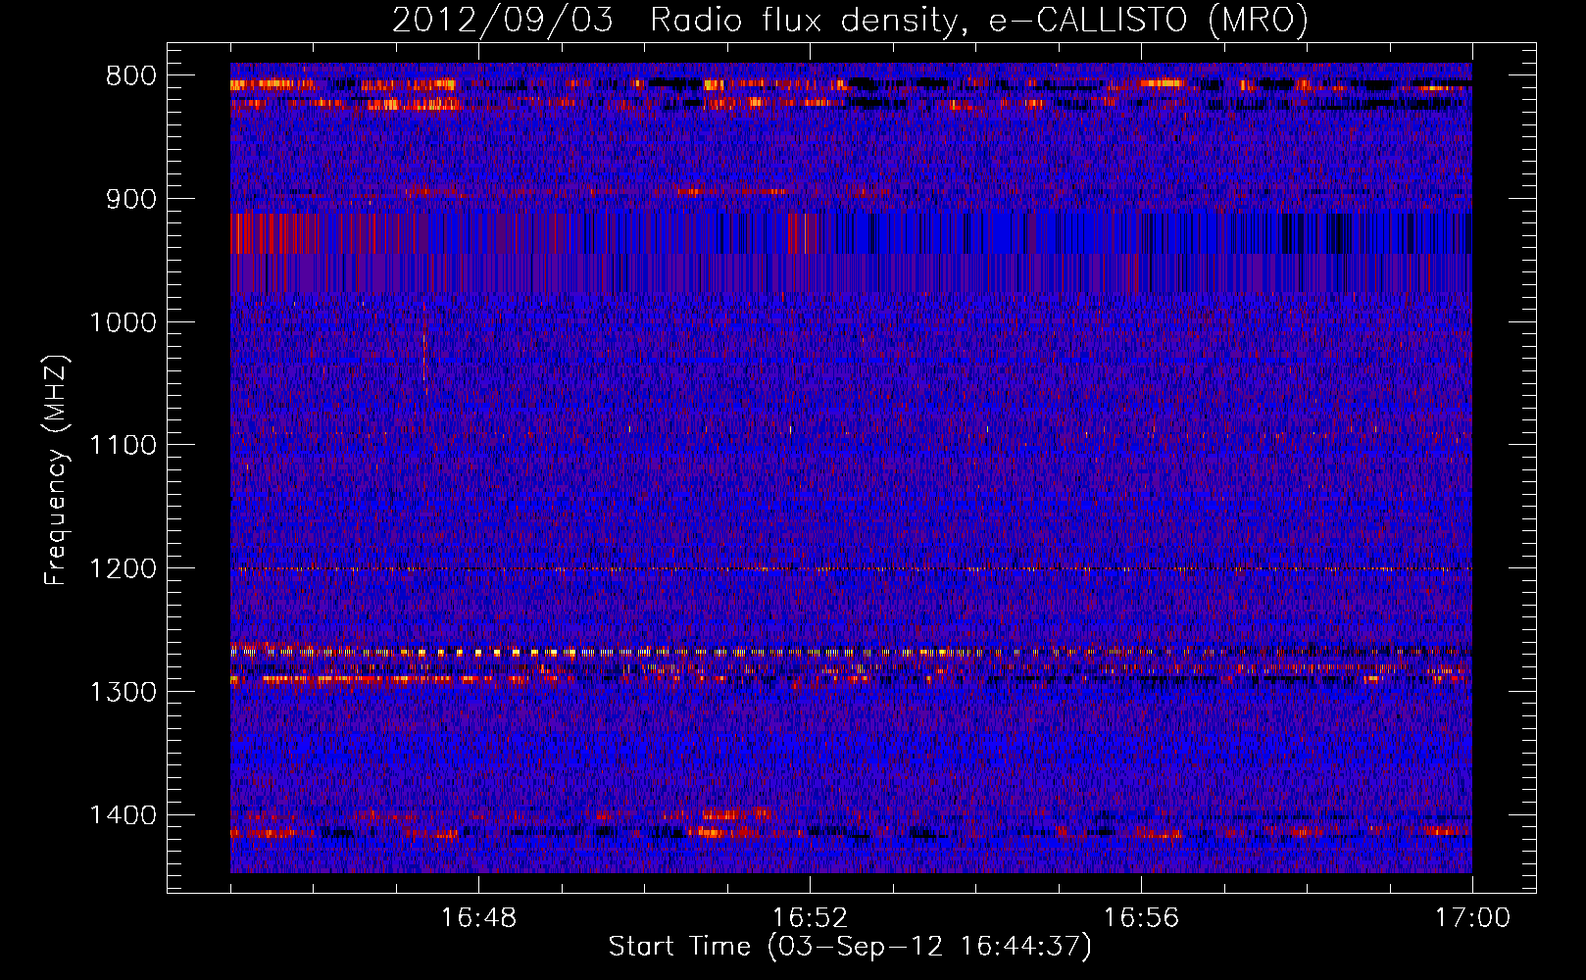Select the 1400 frequency tick label
This screenshot has width=1586, height=980.
pyautogui.click(x=124, y=815)
